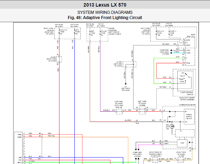Click the AFS OFF indicator lamp symbol
The image size is (210, 164).
(172, 126)
